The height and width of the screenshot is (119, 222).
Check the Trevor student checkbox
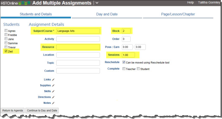point(6,47)
